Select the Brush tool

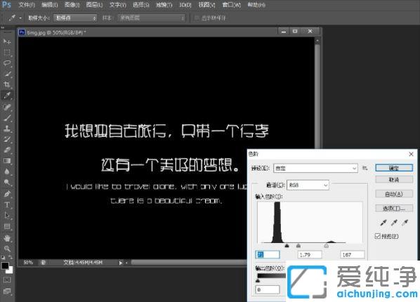pos(7,118)
